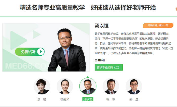Open the 汤以恒 teacher video thumbnail portrait
177x107 pixels.
46,47
